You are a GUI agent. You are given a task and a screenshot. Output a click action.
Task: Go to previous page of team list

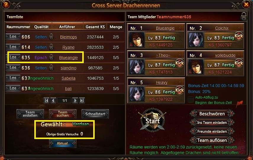click(x=53, y=100)
